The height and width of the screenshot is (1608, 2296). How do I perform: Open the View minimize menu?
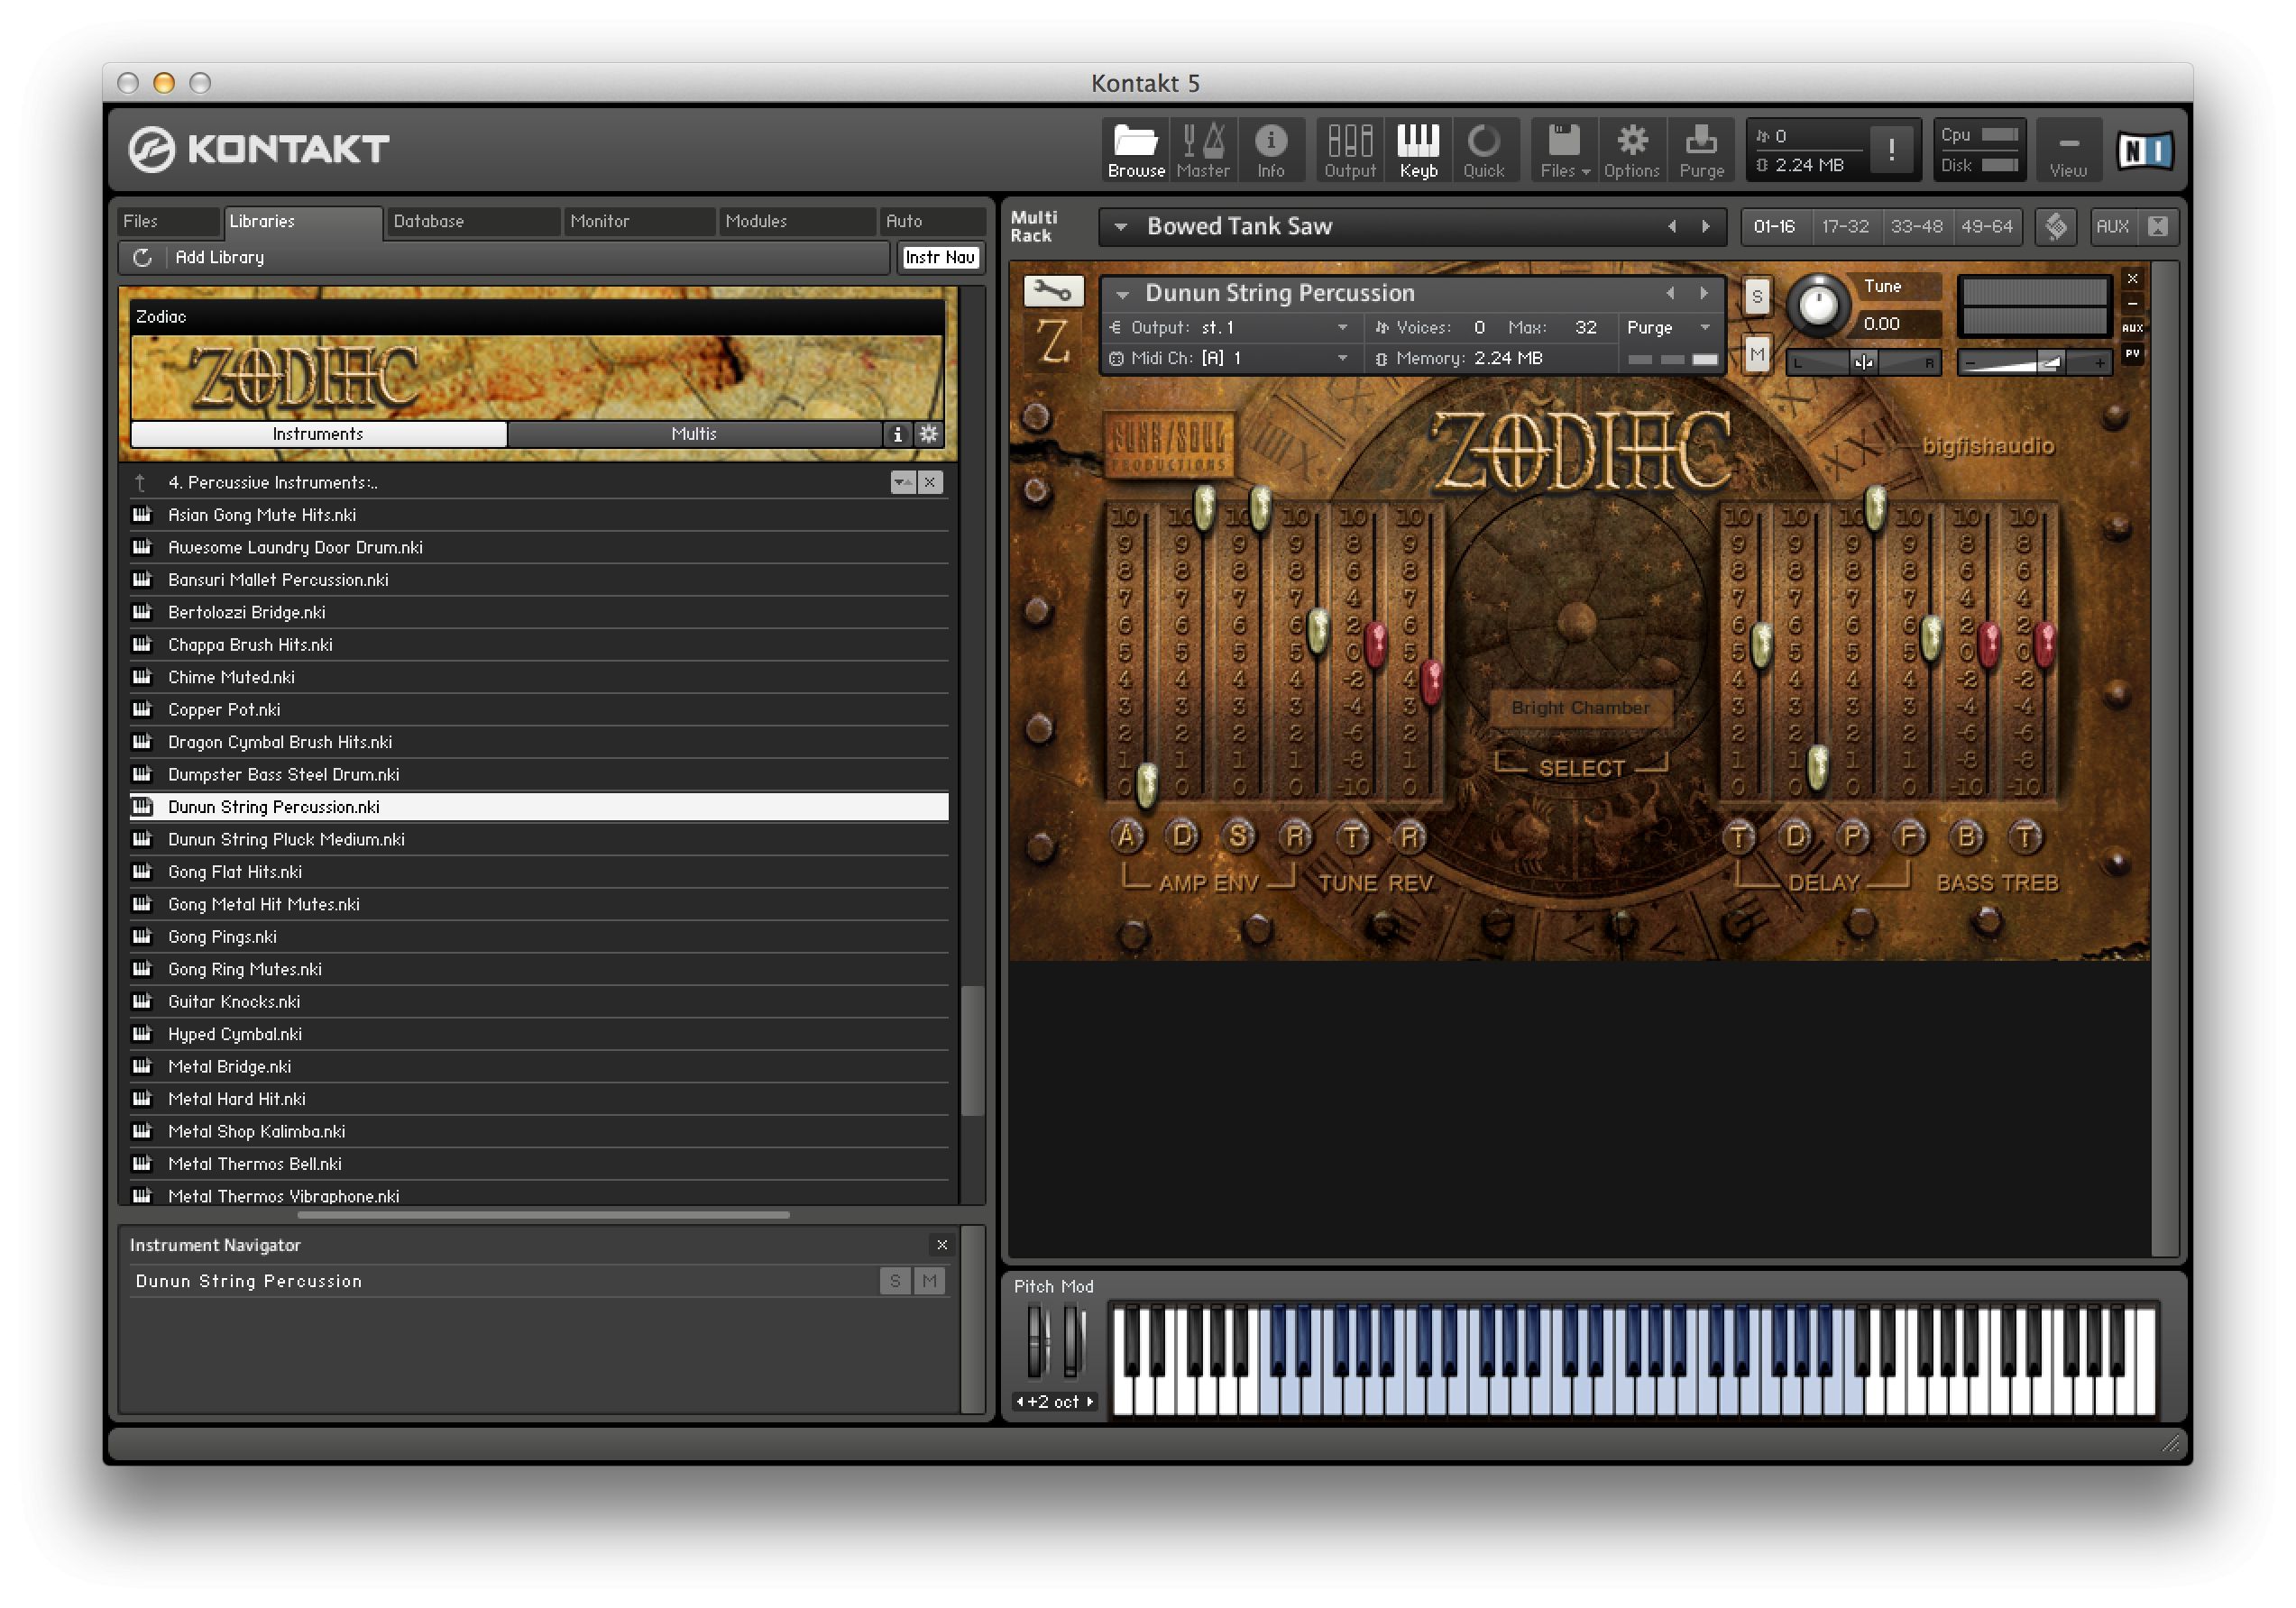(2067, 150)
